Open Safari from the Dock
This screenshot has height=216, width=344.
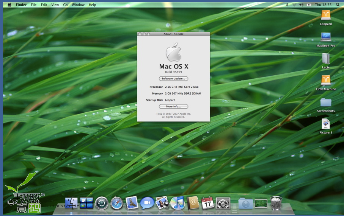coord(117,204)
